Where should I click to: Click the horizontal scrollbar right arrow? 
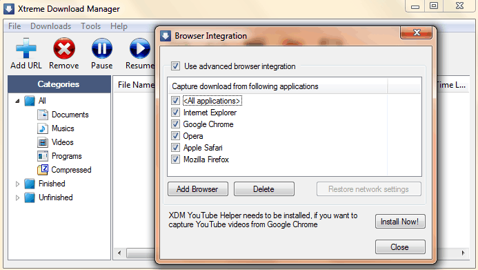pyautogui.click(x=463, y=253)
